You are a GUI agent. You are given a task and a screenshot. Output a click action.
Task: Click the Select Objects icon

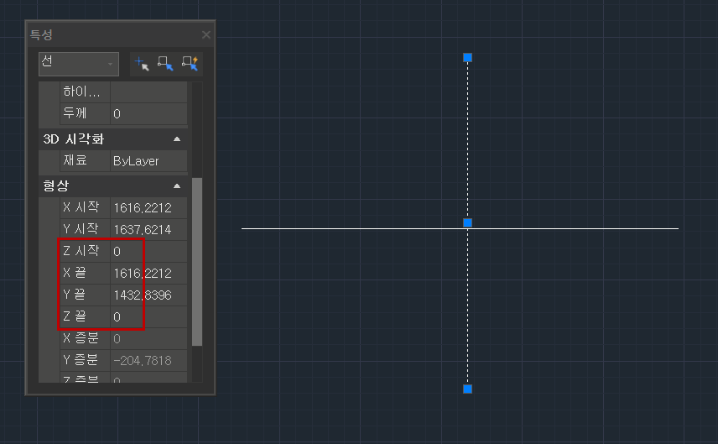click(x=165, y=64)
